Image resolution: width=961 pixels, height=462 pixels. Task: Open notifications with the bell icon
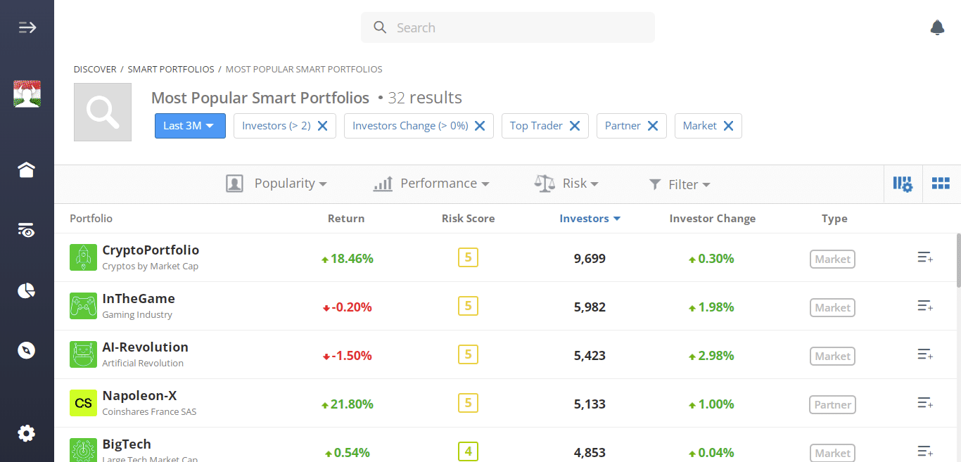(x=937, y=27)
